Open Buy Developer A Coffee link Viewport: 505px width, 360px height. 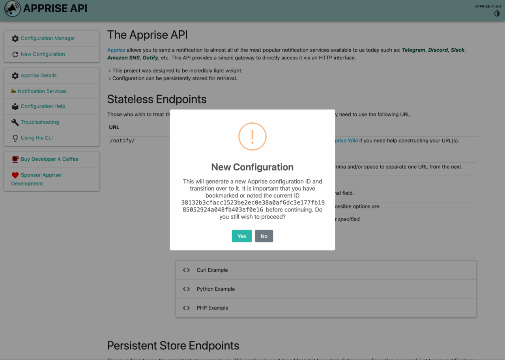click(x=52, y=159)
